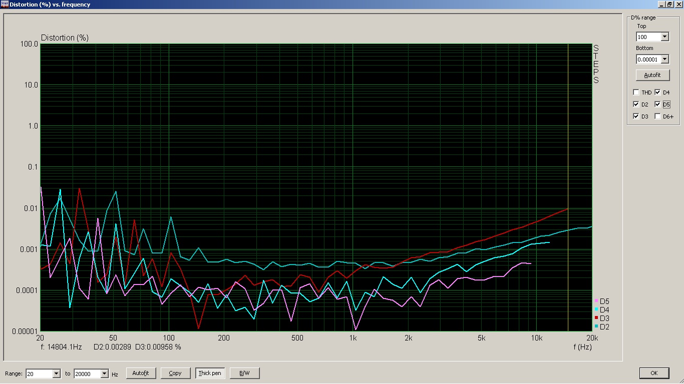
Task: Click the 'D2:0.00289' readout value
Action: pos(113,346)
